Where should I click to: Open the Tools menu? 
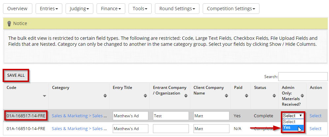coord(140,9)
